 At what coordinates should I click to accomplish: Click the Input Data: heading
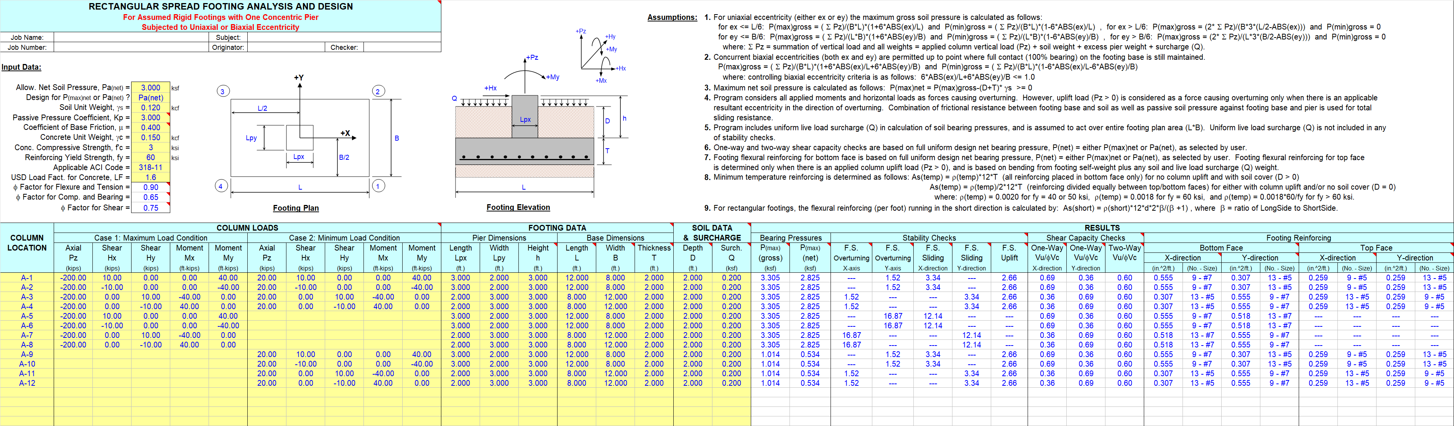[x=21, y=67]
